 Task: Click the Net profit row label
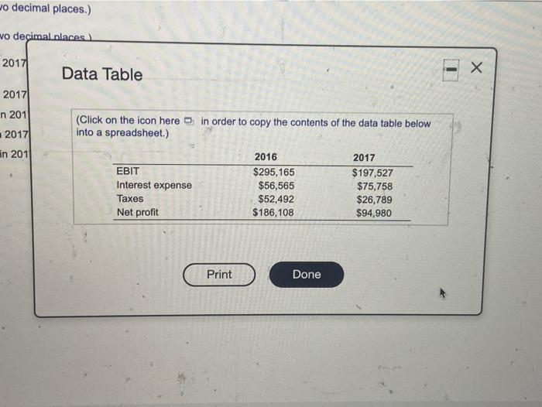(138, 212)
